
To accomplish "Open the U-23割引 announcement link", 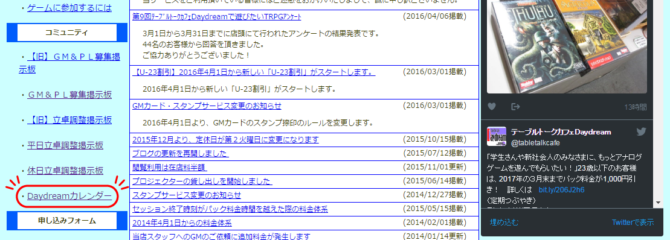I will (x=254, y=72).
